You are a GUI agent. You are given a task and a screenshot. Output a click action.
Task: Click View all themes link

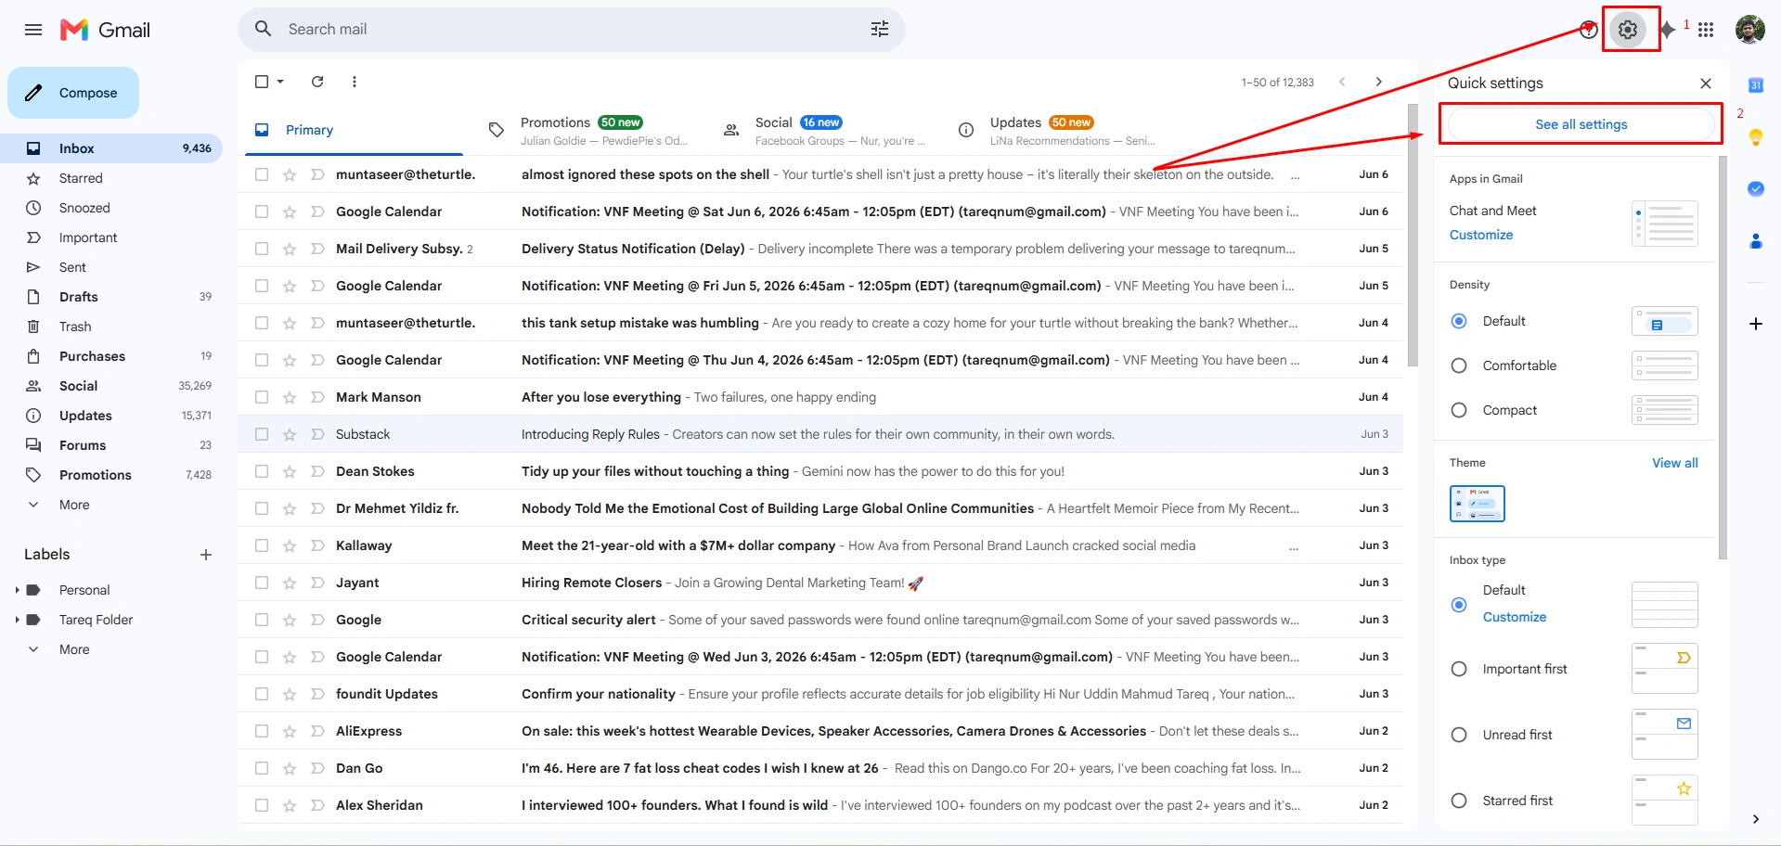pos(1674,463)
